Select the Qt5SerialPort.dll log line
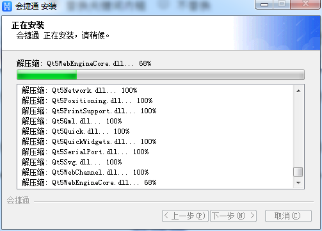The height and width of the screenshot is (231, 322). [x=85, y=152]
